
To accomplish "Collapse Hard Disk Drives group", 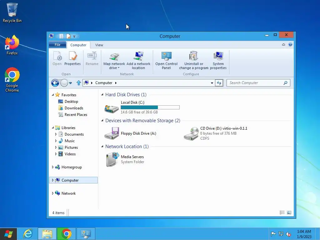I will [102, 94].
